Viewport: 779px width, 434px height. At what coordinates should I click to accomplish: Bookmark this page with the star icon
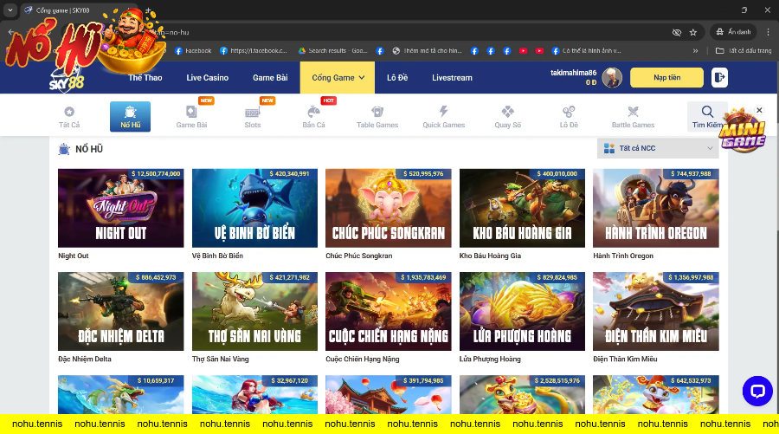(x=693, y=32)
